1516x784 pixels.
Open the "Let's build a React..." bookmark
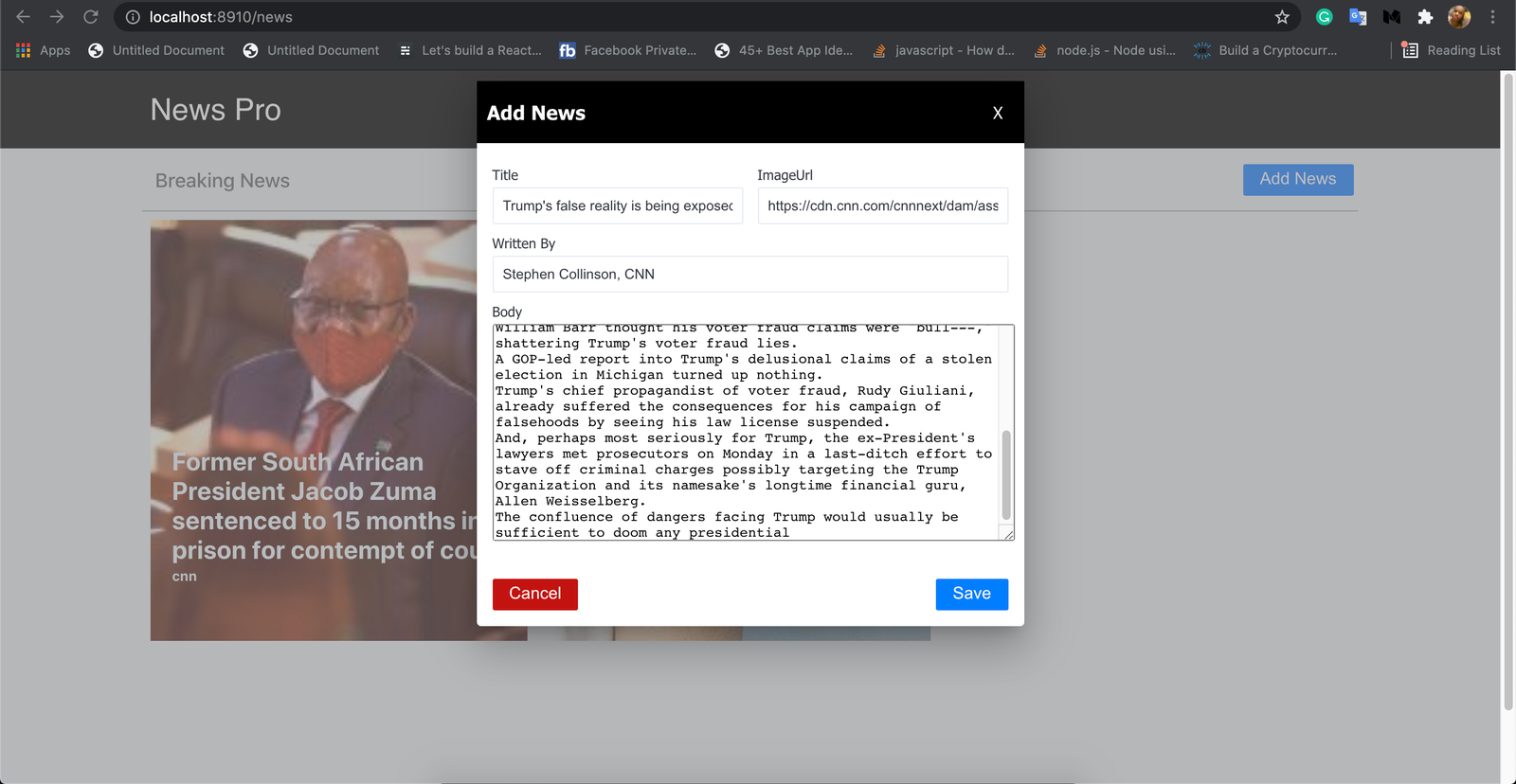tap(471, 50)
